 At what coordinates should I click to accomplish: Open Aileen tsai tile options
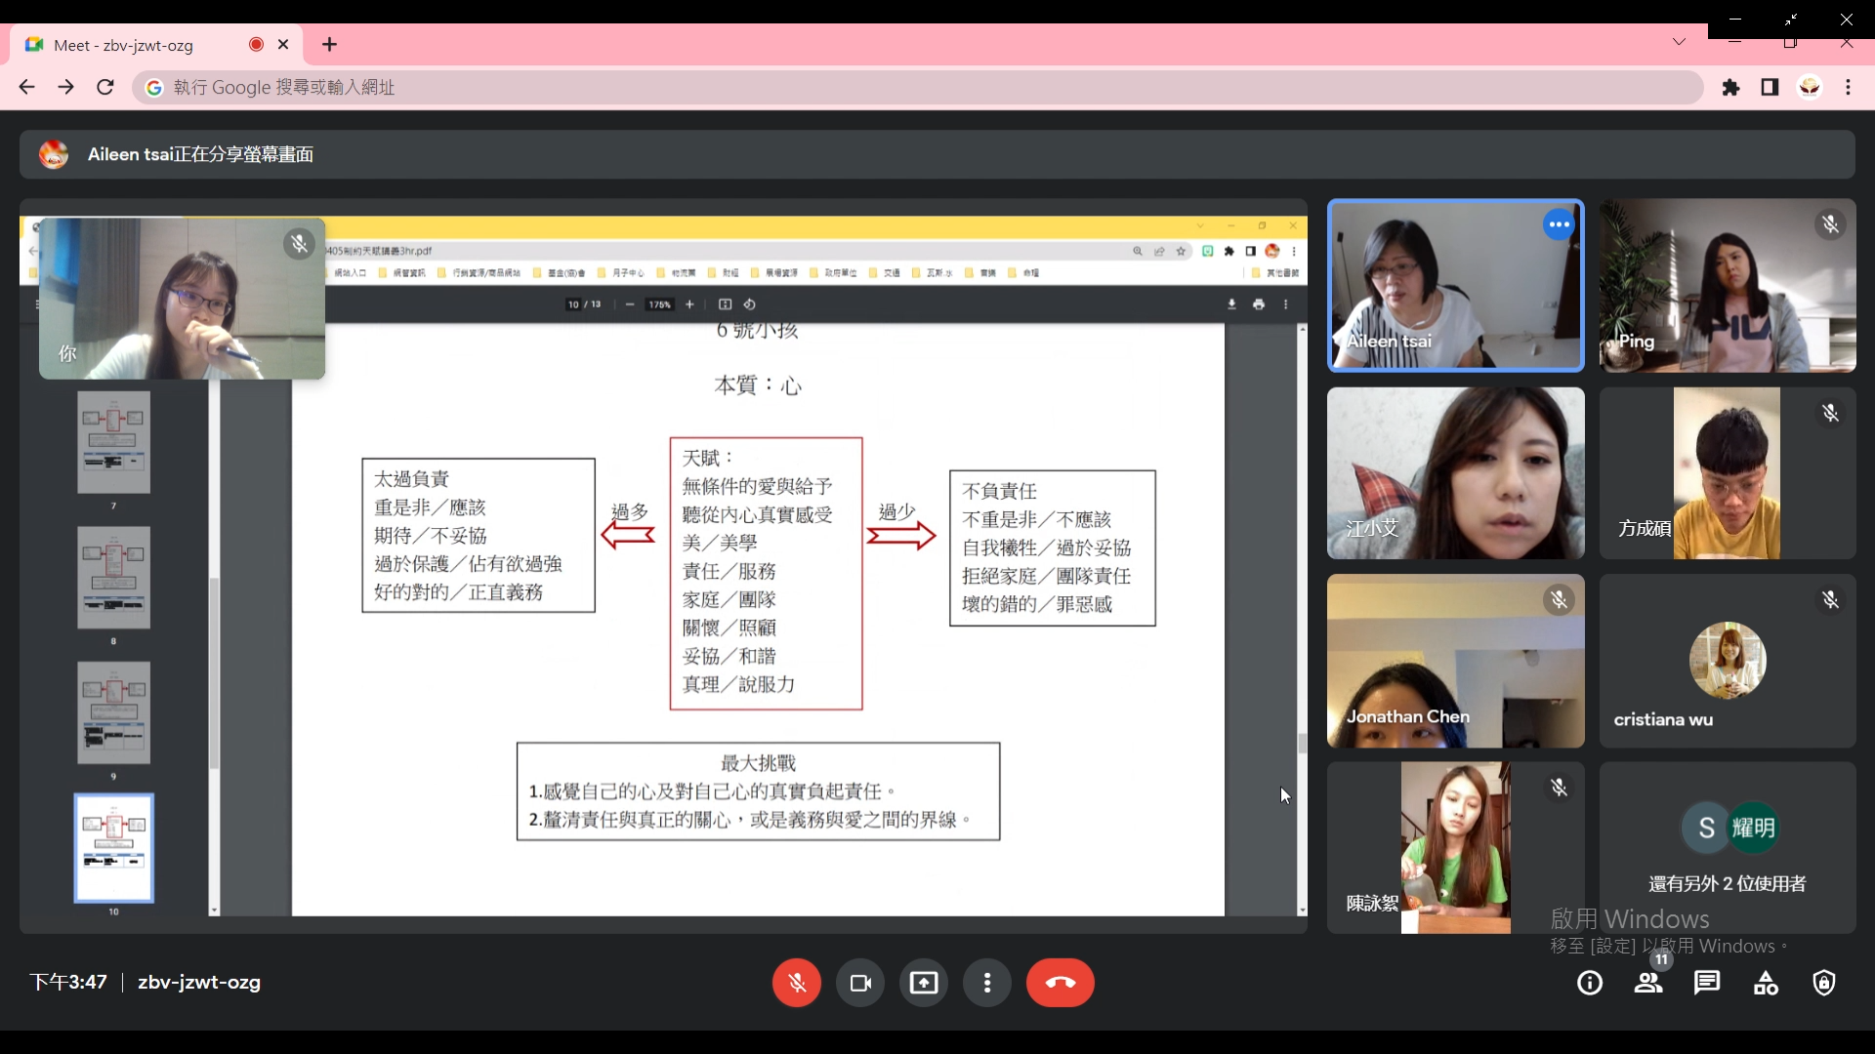[1559, 224]
